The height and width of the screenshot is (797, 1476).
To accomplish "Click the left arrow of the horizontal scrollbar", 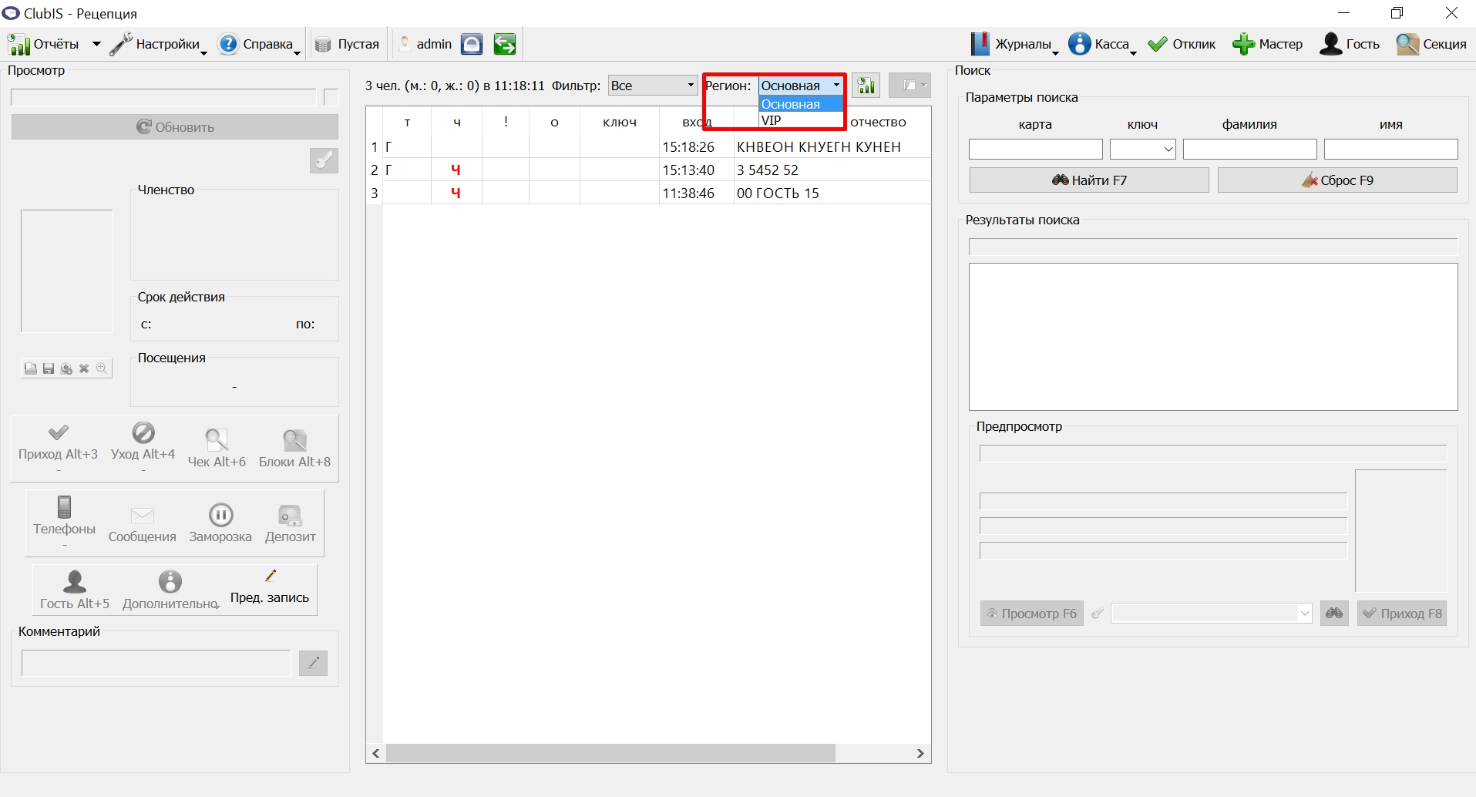I will [376, 753].
